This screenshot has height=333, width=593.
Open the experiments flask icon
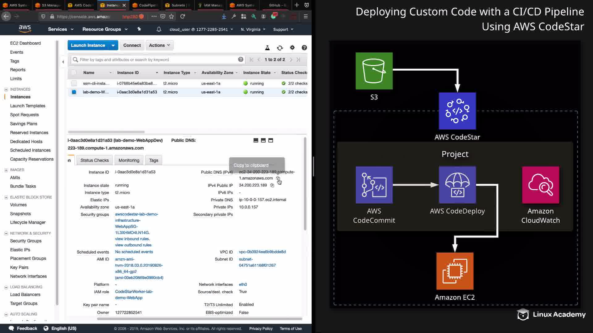coord(267,48)
